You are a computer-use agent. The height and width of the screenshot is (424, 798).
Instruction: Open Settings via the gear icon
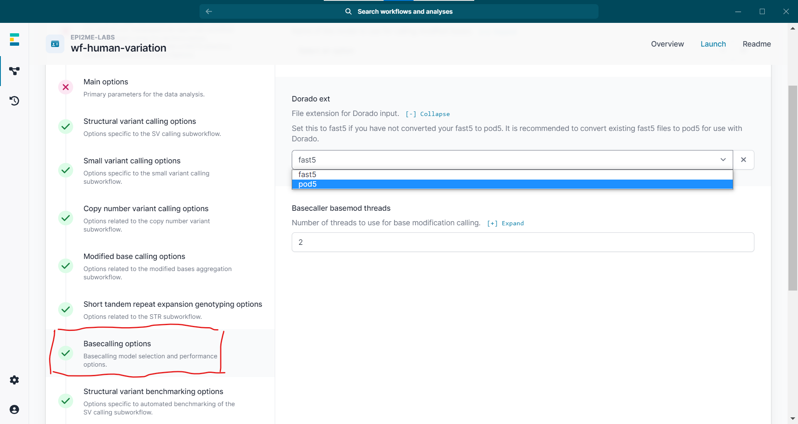coord(15,380)
